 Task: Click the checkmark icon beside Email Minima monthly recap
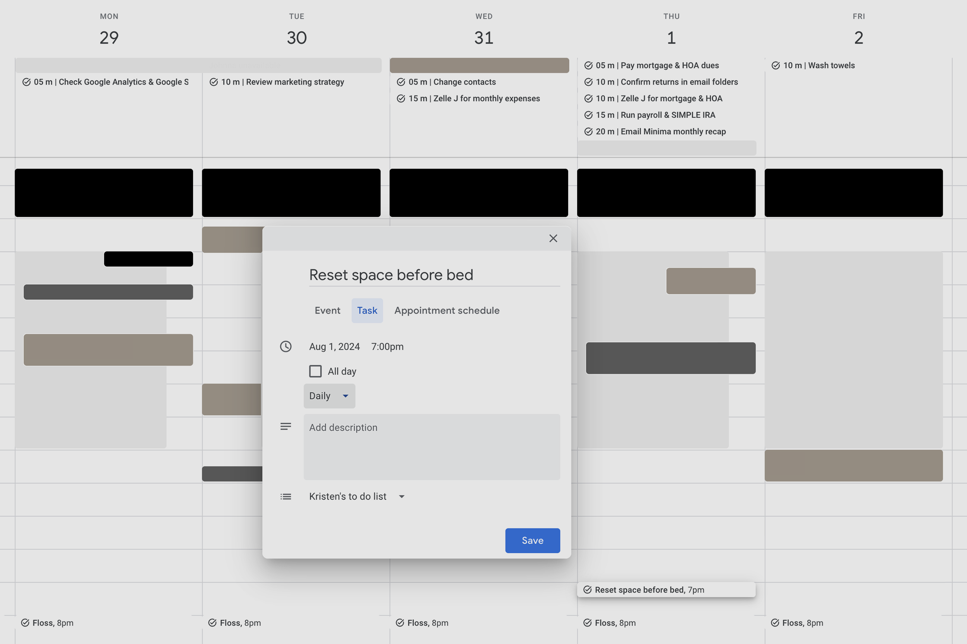tap(588, 131)
